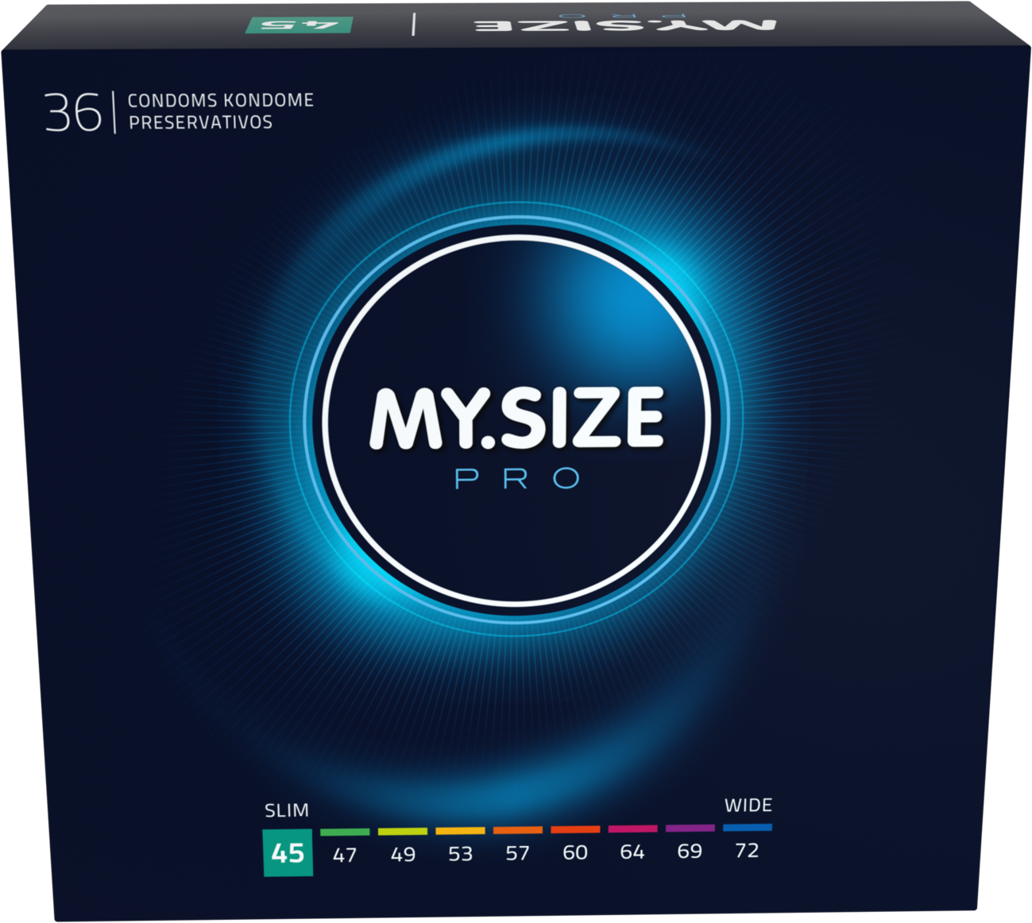1032x923 pixels.
Task: Click the PRESERVATIVOS text
Action: pyautogui.click(x=200, y=122)
